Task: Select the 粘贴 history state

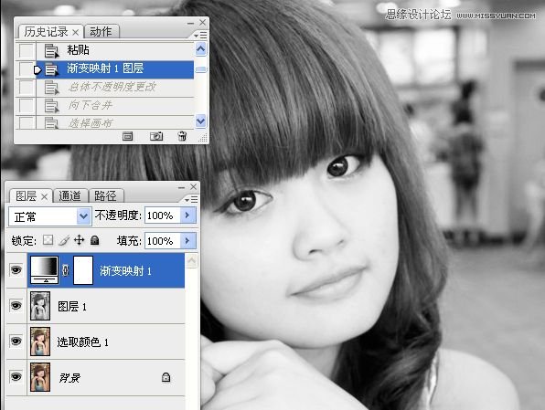Action: [114, 51]
